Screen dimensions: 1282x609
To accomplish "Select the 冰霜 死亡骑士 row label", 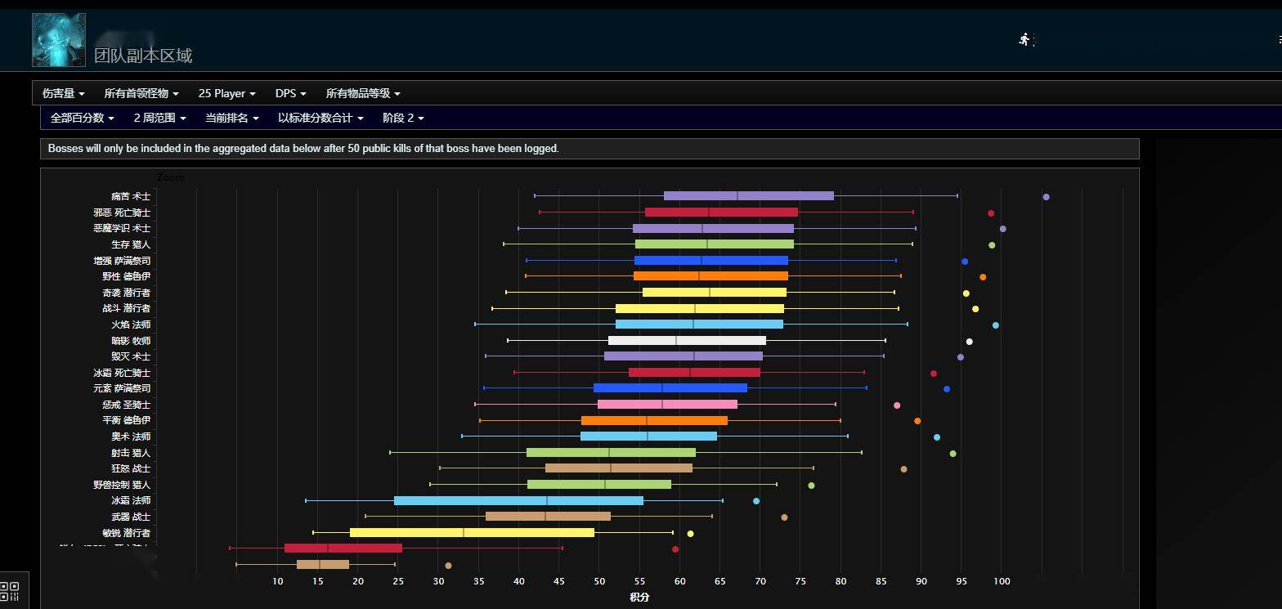I will tap(122, 373).
